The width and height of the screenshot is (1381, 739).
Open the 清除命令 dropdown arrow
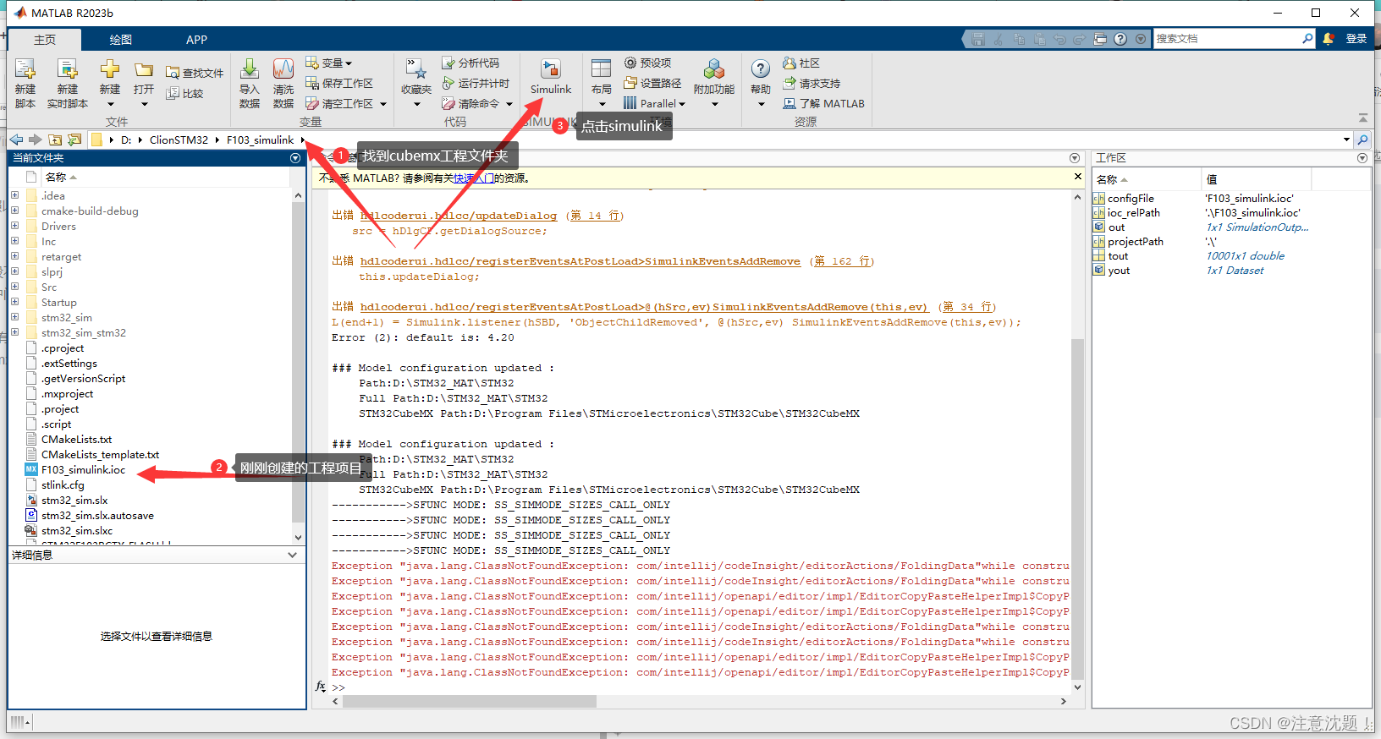pos(509,104)
